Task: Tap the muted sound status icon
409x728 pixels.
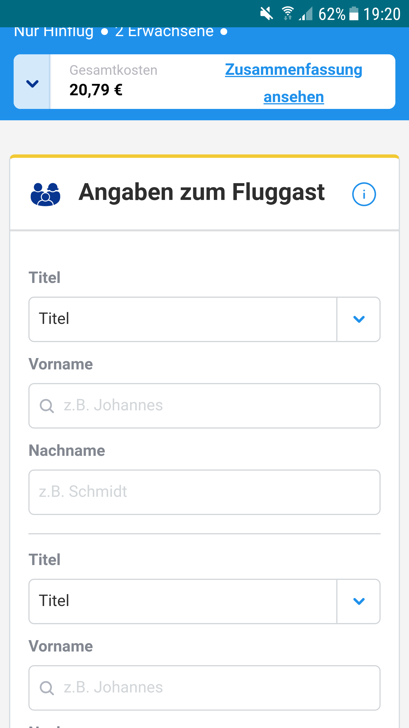Action: click(x=266, y=14)
